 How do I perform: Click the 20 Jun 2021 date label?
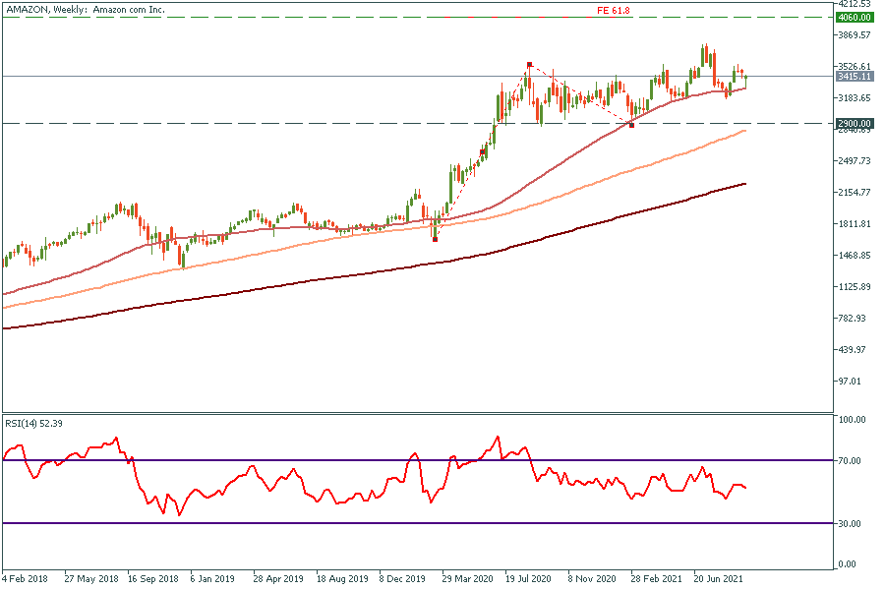(x=718, y=580)
